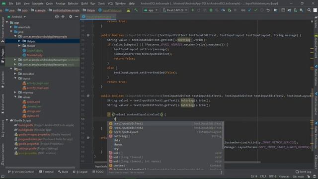
Task: Open activity_main.xml layout file
Action: [38, 88]
